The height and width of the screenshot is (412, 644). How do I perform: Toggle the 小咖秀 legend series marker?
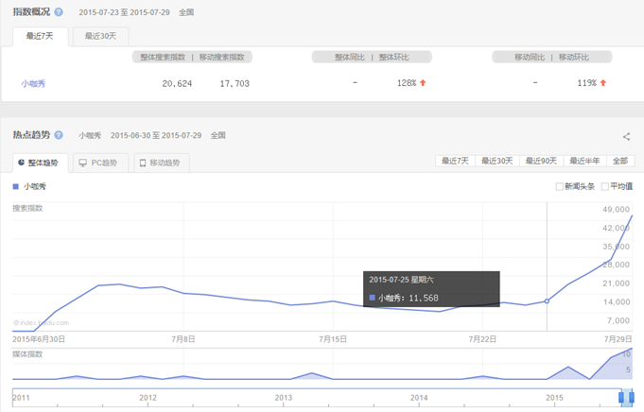pos(16,186)
